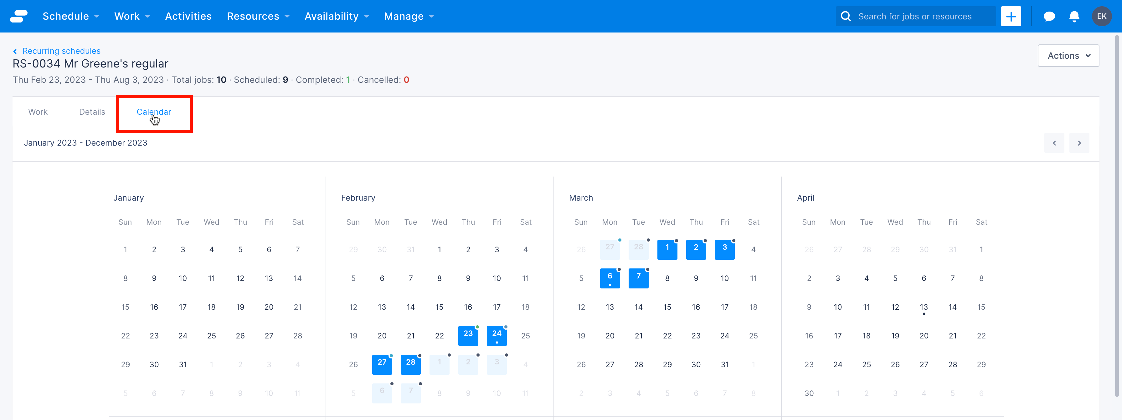Image resolution: width=1122 pixels, height=420 pixels.
Task: Select February 23 on the calendar
Action: 468,336
